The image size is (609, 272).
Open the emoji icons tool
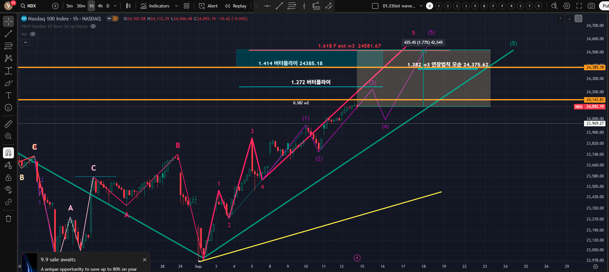pyautogui.click(x=8, y=108)
